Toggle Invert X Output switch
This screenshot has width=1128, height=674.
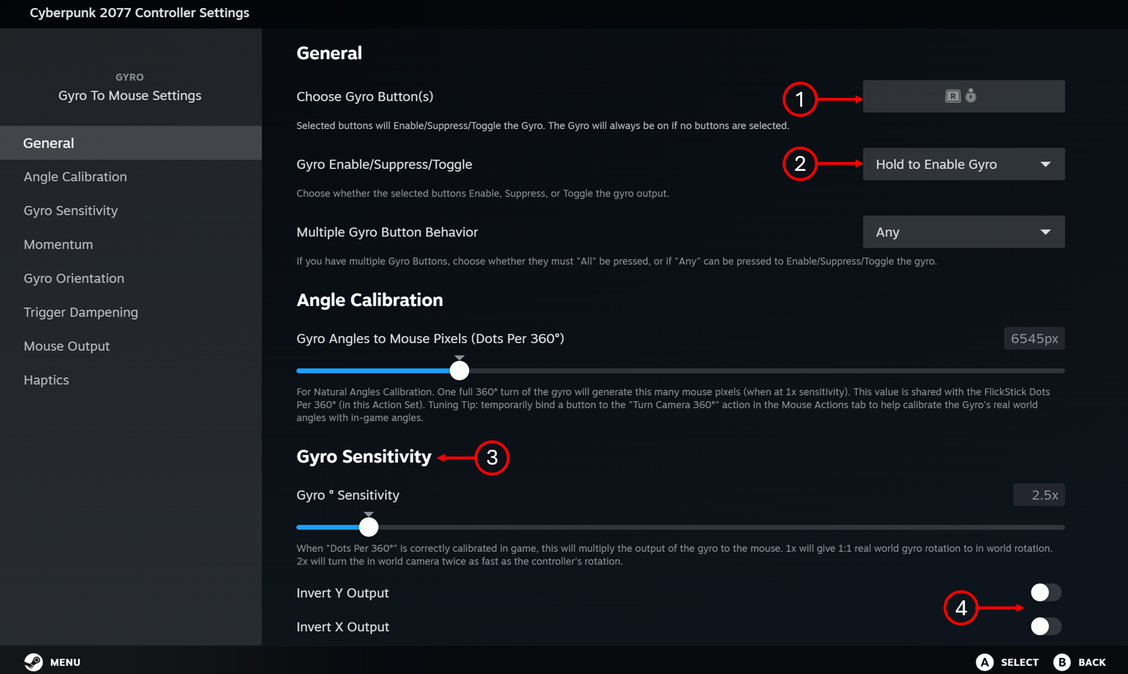click(x=1046, y=626)
